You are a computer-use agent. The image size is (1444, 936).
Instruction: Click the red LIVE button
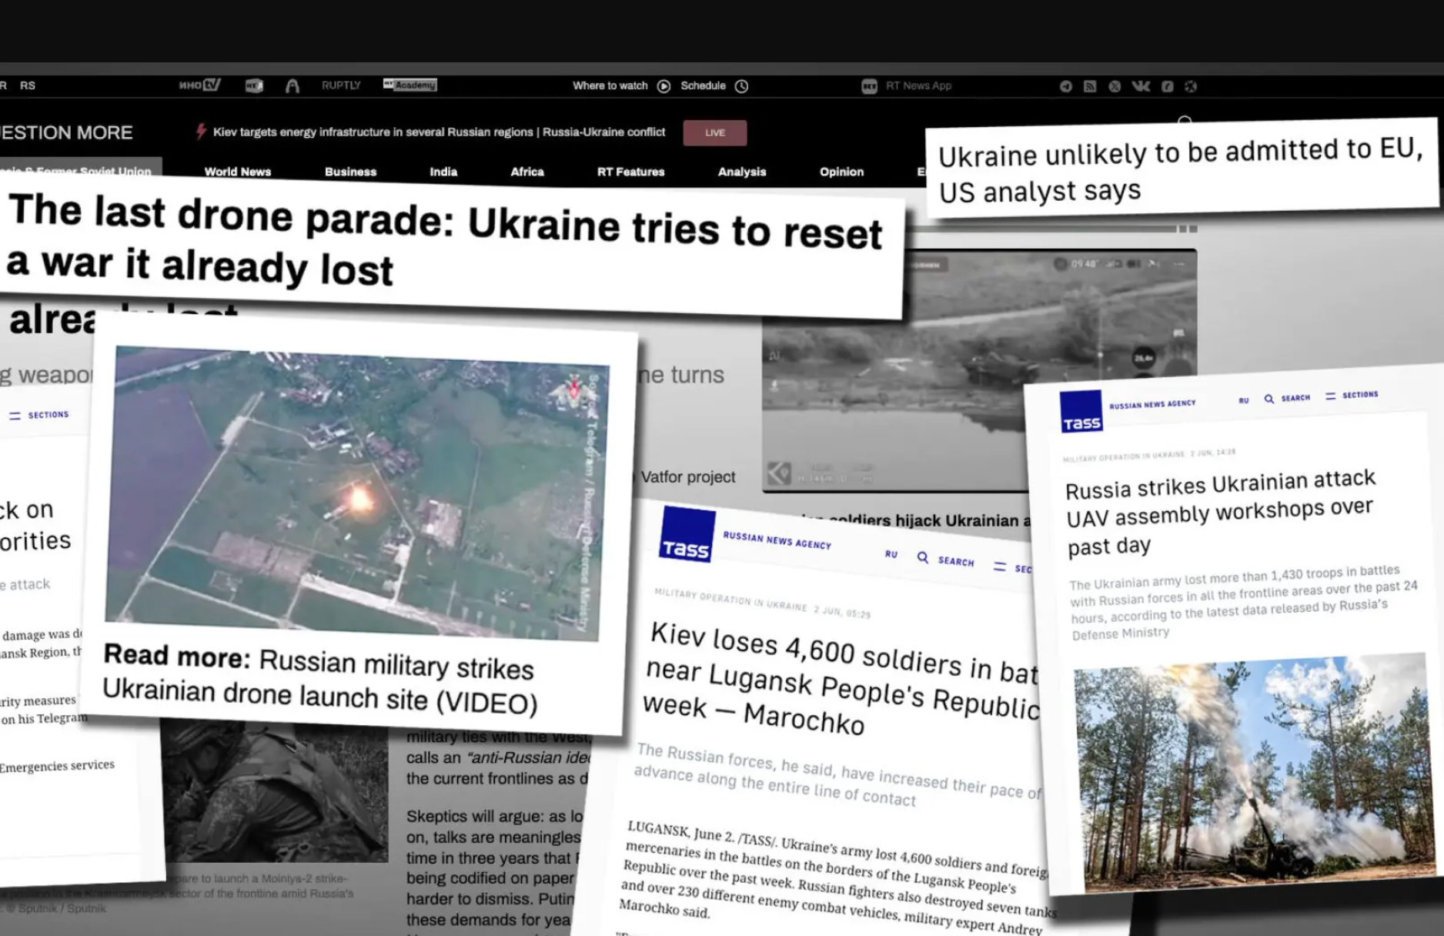point(715,133)
